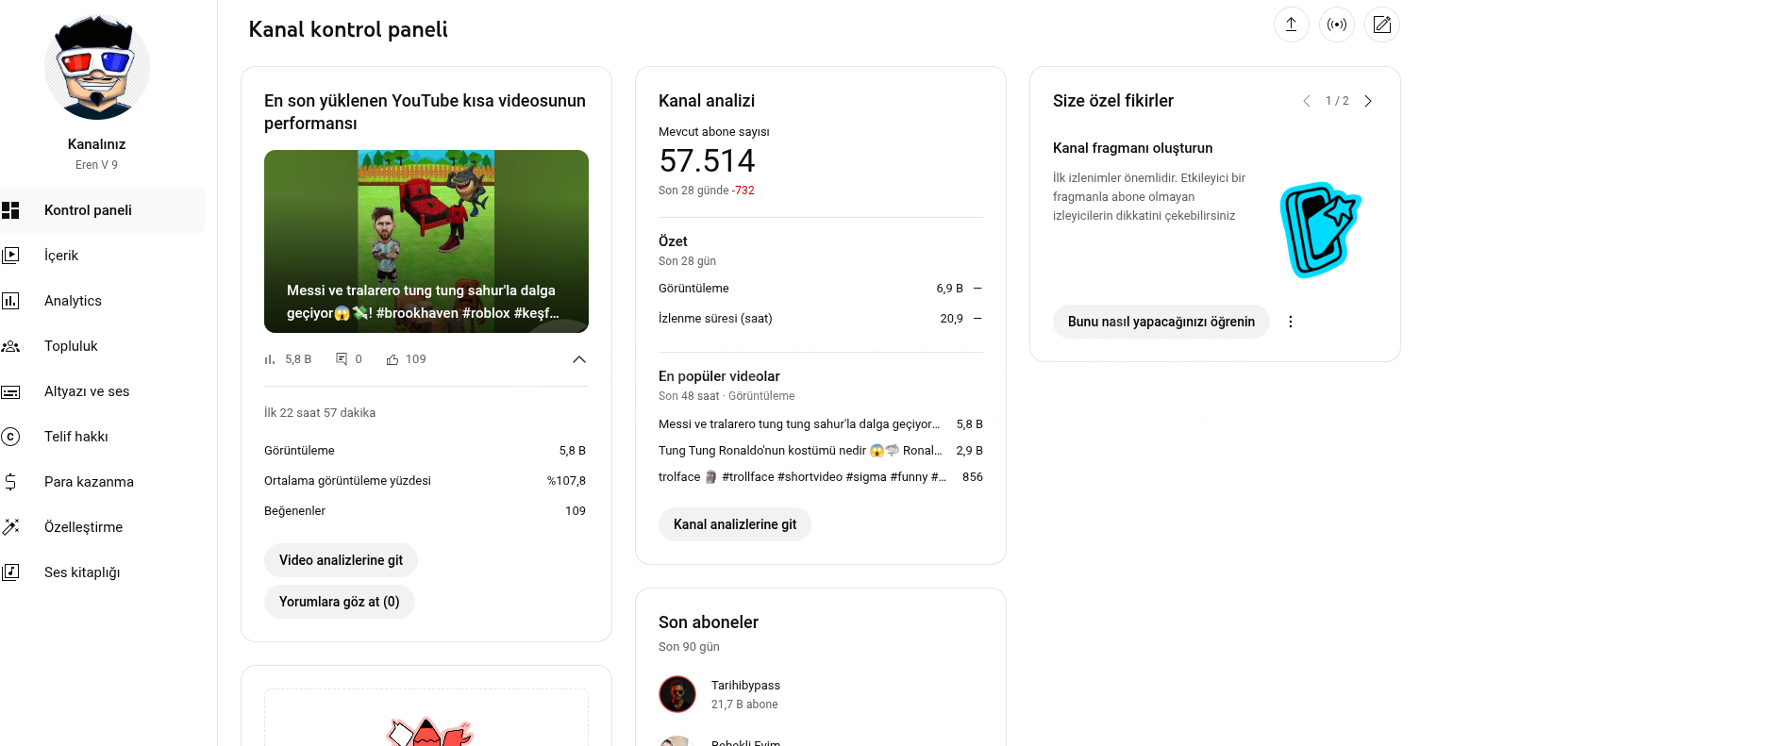Open Para kazanma section
This screenshot has width=1787, height=746.
103,482
